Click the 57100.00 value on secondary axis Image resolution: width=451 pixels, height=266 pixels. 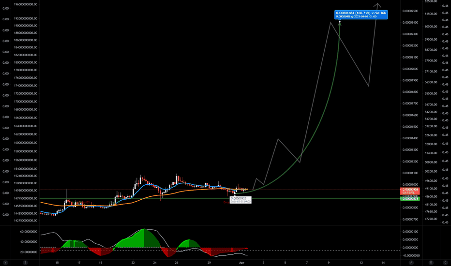click(431, 71)
